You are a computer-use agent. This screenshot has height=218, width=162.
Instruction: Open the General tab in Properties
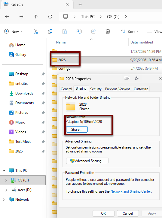point(66,89)
